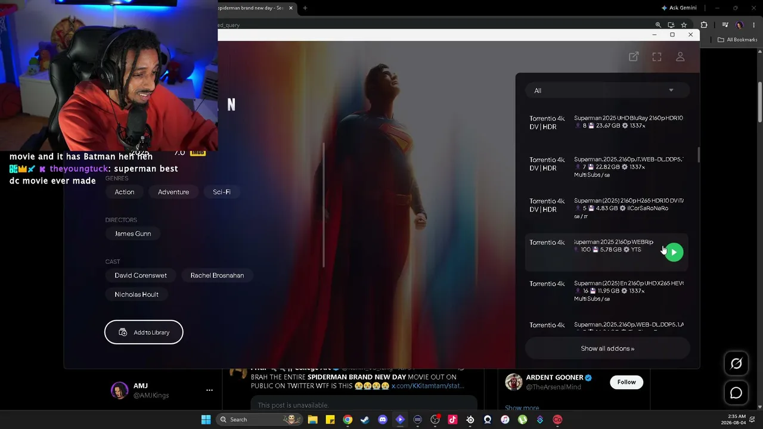The height and width of the screenshot is (429, 763).
Task: Close the spiderman brand new day tab
Action: 291,8
